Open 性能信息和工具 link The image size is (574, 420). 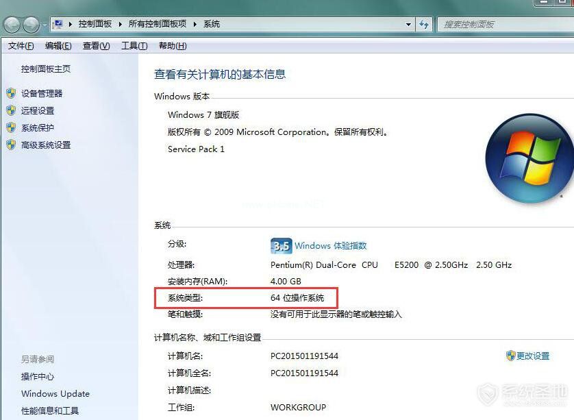50,411
